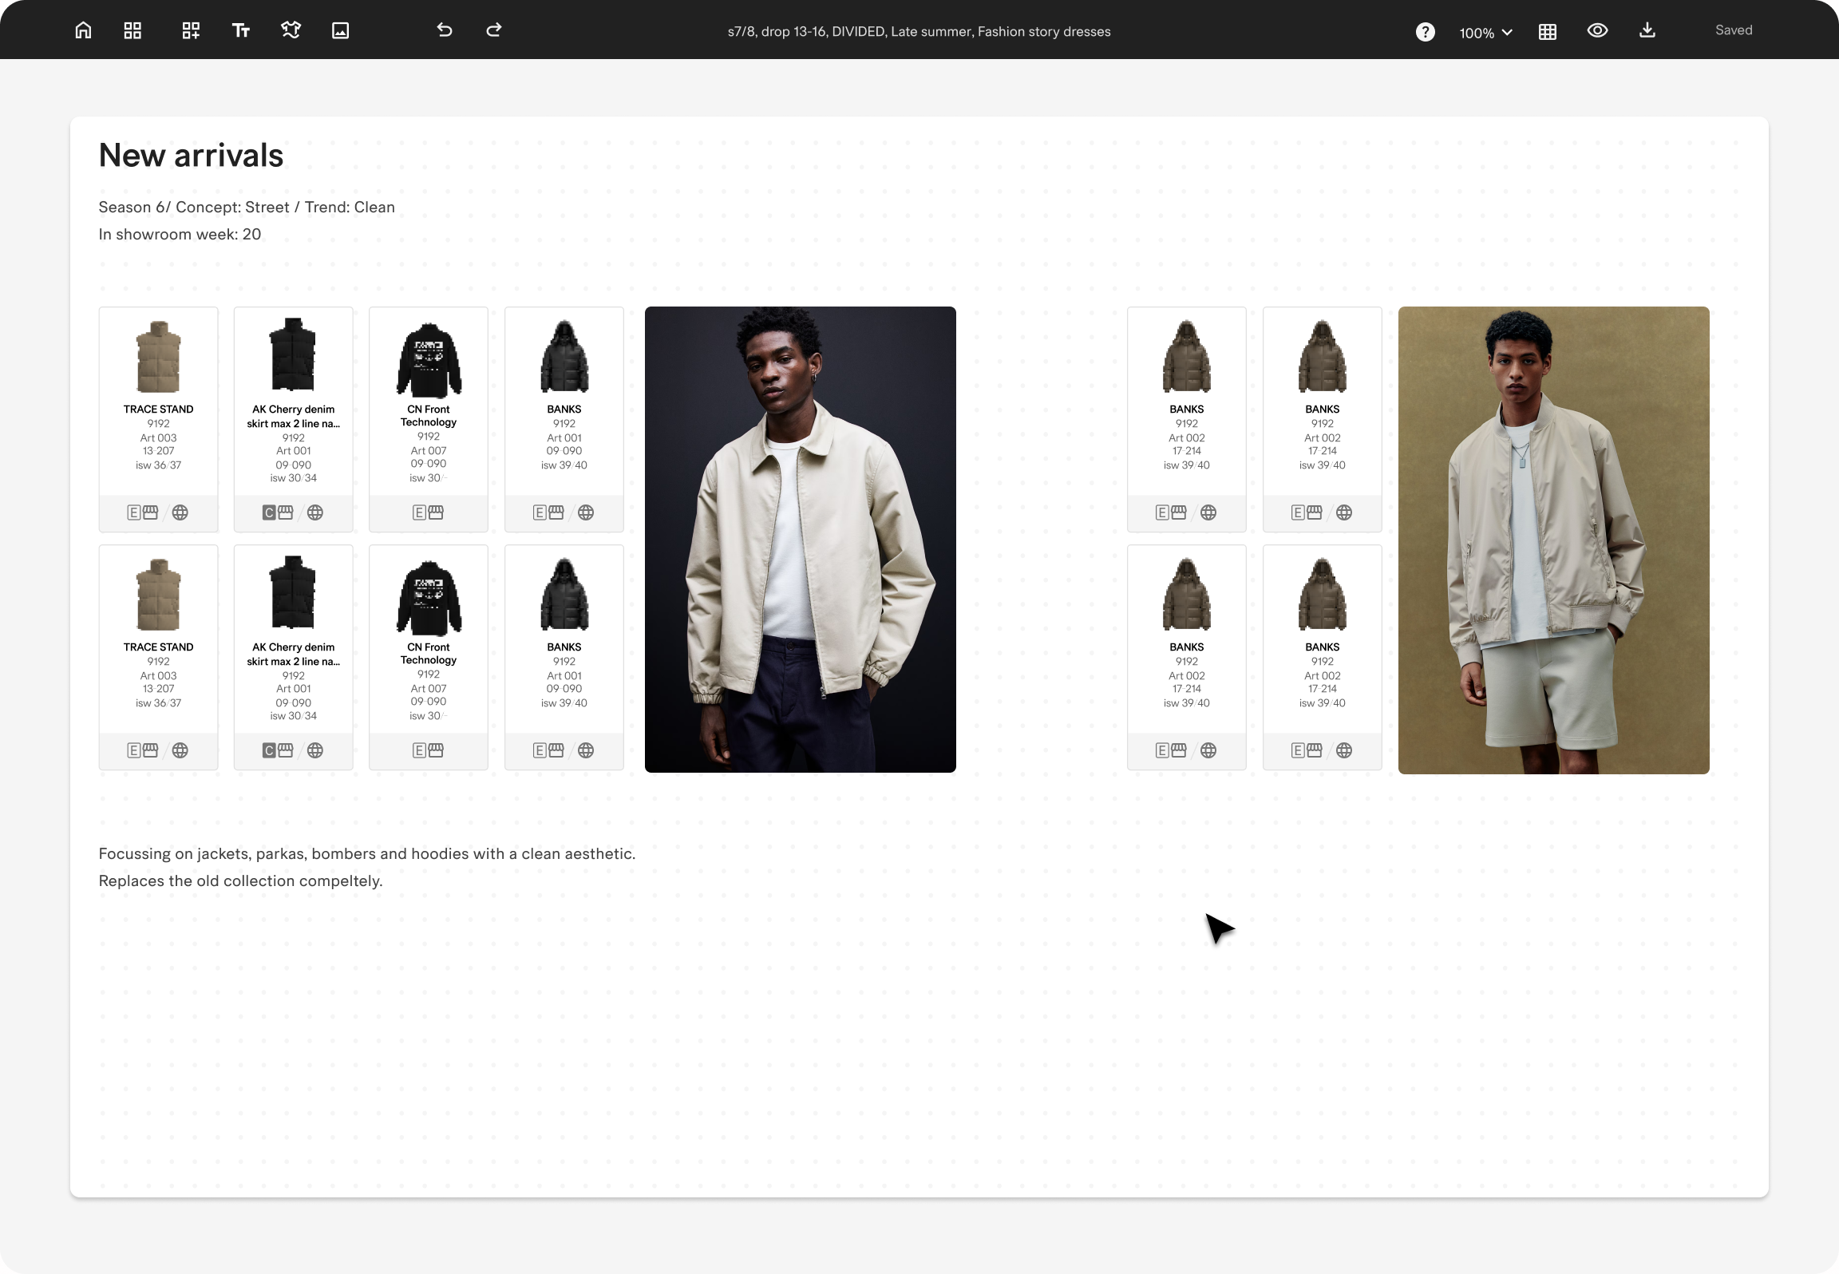This screenshot has height=1274, width=1839.
Task: Click the globe icon on first TRACE STAND card
Action: (x=180, y=512)
